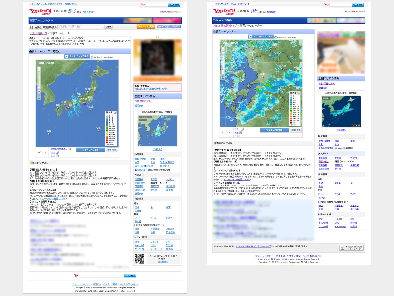Play animation with left page's アニメーションで見る
Screen dimensions: 394x296
pos(76,57)
